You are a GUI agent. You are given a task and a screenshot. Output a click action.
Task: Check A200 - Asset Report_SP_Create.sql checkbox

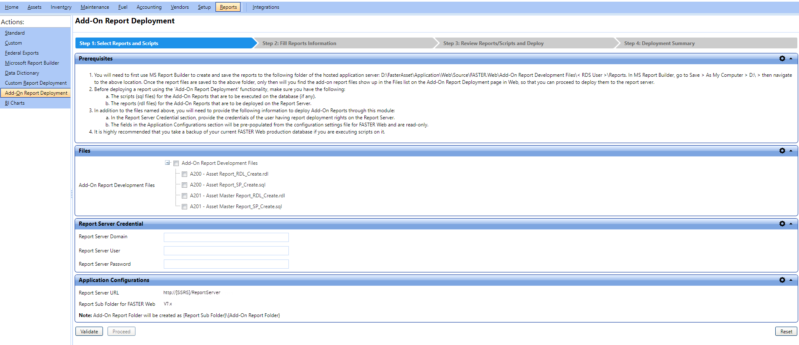pos(184,185)
